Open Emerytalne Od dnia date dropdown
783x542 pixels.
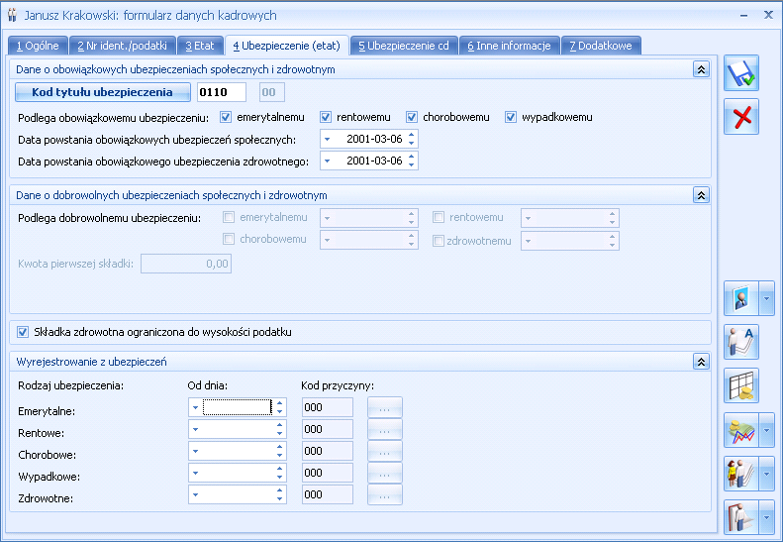pos(195,407)
